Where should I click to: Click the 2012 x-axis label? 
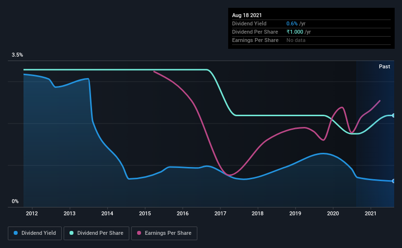[32, 213]
